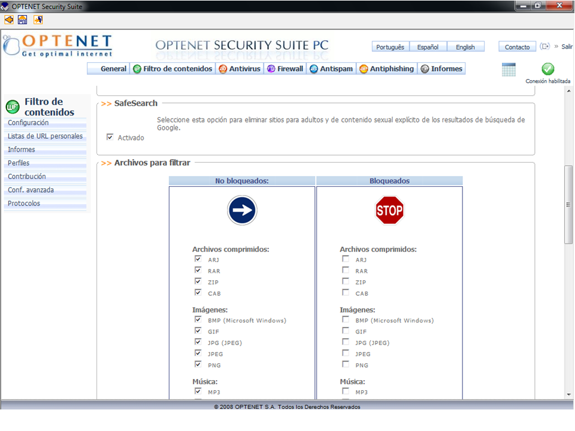Click the vertical scrollbar down arrow
Viewport: 575px width, 431px height.
pos(568,394)
